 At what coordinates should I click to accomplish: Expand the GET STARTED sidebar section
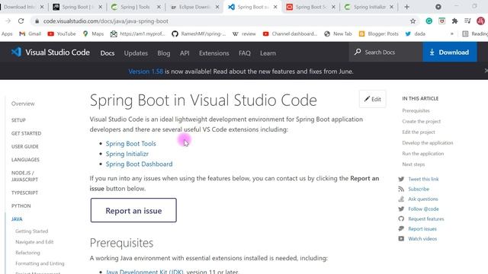26,133
